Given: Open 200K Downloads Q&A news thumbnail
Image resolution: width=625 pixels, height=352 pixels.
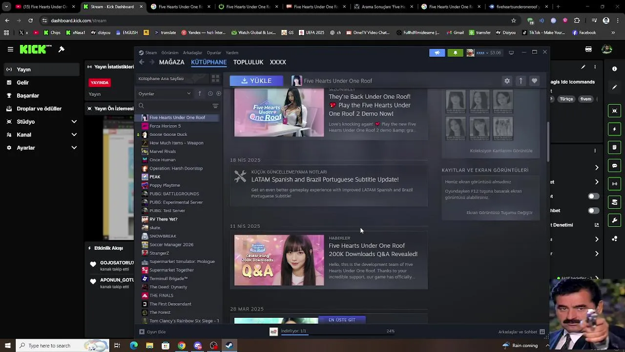Looking at the screenshot, I should click(279, 260).
